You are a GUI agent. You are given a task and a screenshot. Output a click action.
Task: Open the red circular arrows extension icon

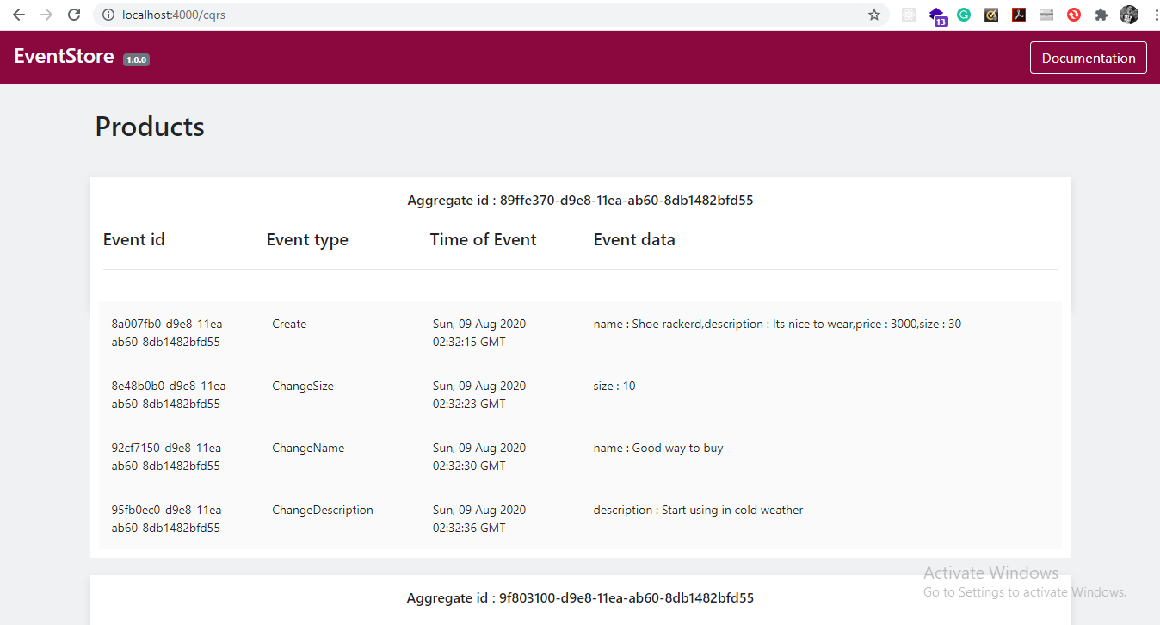coord(1074,15)
